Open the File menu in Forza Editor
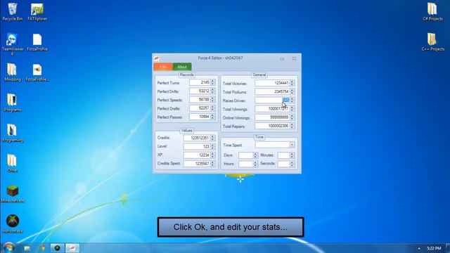Viewport: 450px width, 253px height. pyautogui.click(x=162, y=67)
